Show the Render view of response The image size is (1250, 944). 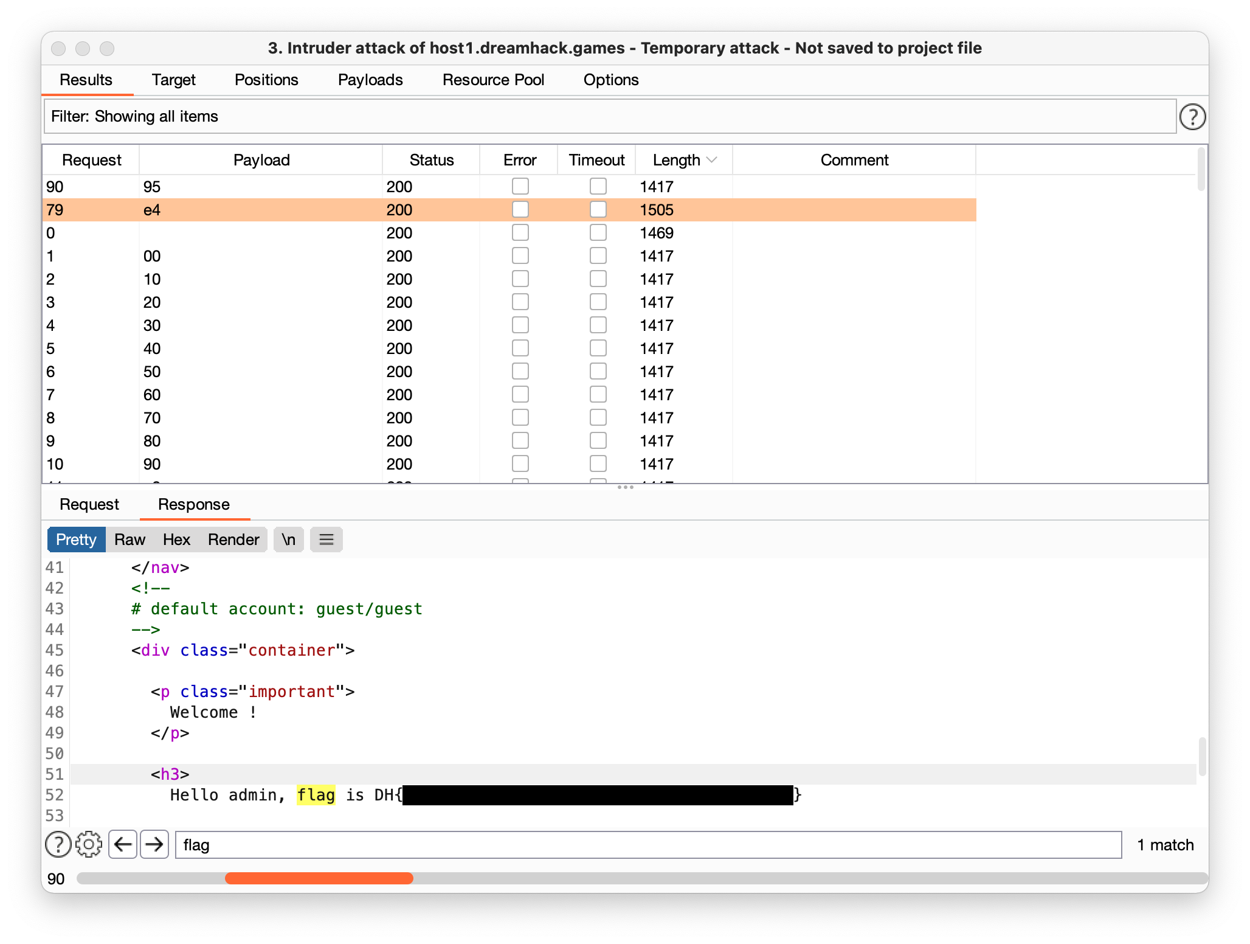[x=233, y=540]
